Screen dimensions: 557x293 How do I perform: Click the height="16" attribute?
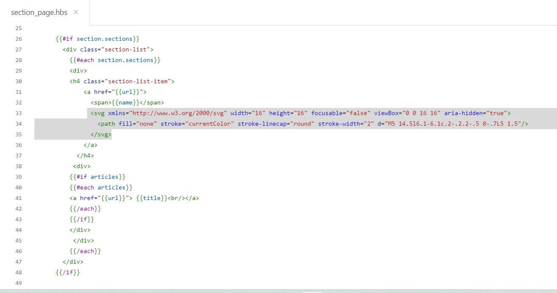point(289,113)
